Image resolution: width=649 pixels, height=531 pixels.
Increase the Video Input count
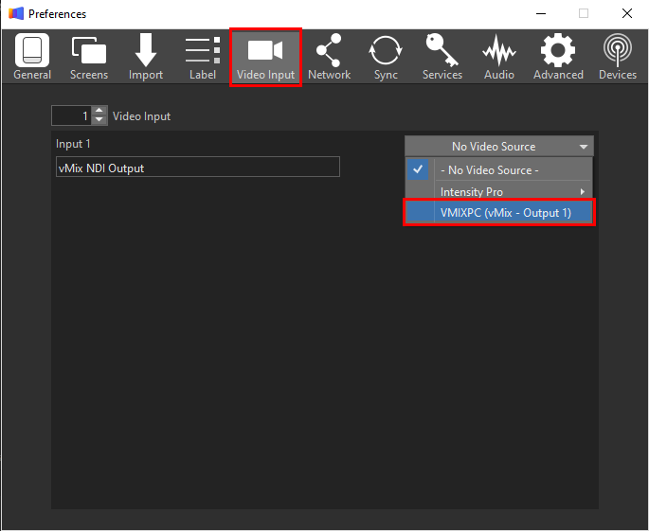pos(100,112)
